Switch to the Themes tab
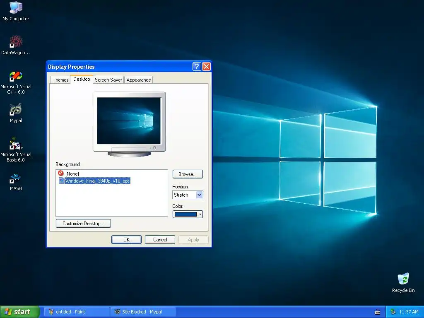424x318 pixels. pos(60,80)
